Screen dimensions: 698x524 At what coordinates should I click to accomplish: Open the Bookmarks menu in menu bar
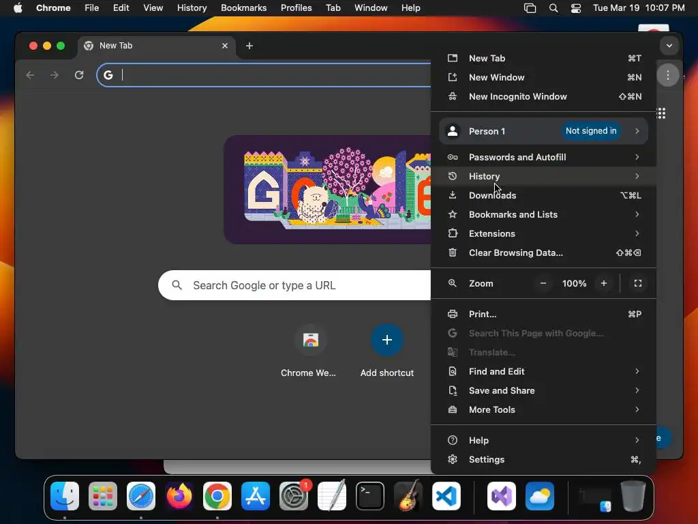coord(243,8)
